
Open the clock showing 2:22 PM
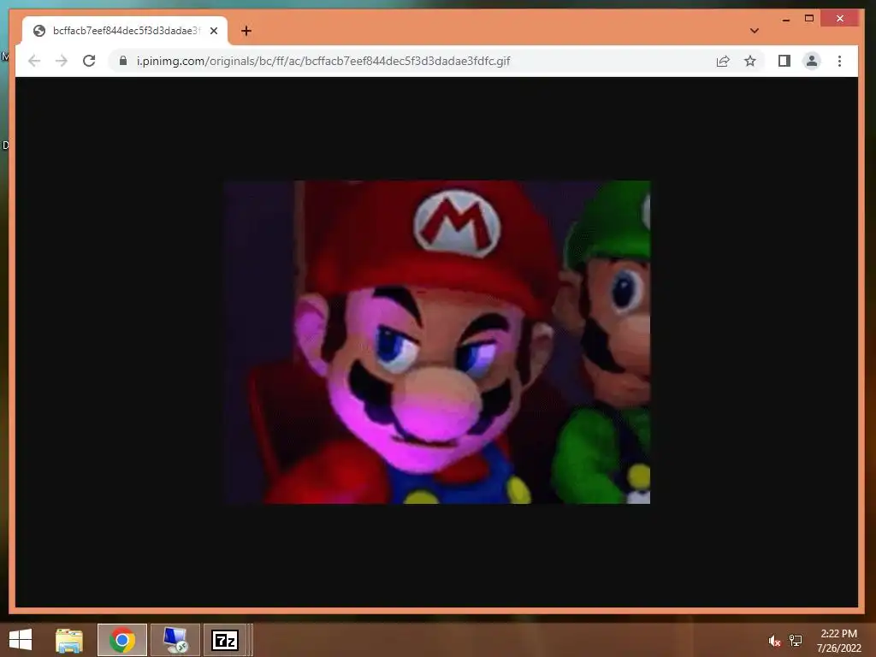click(838, 641)
